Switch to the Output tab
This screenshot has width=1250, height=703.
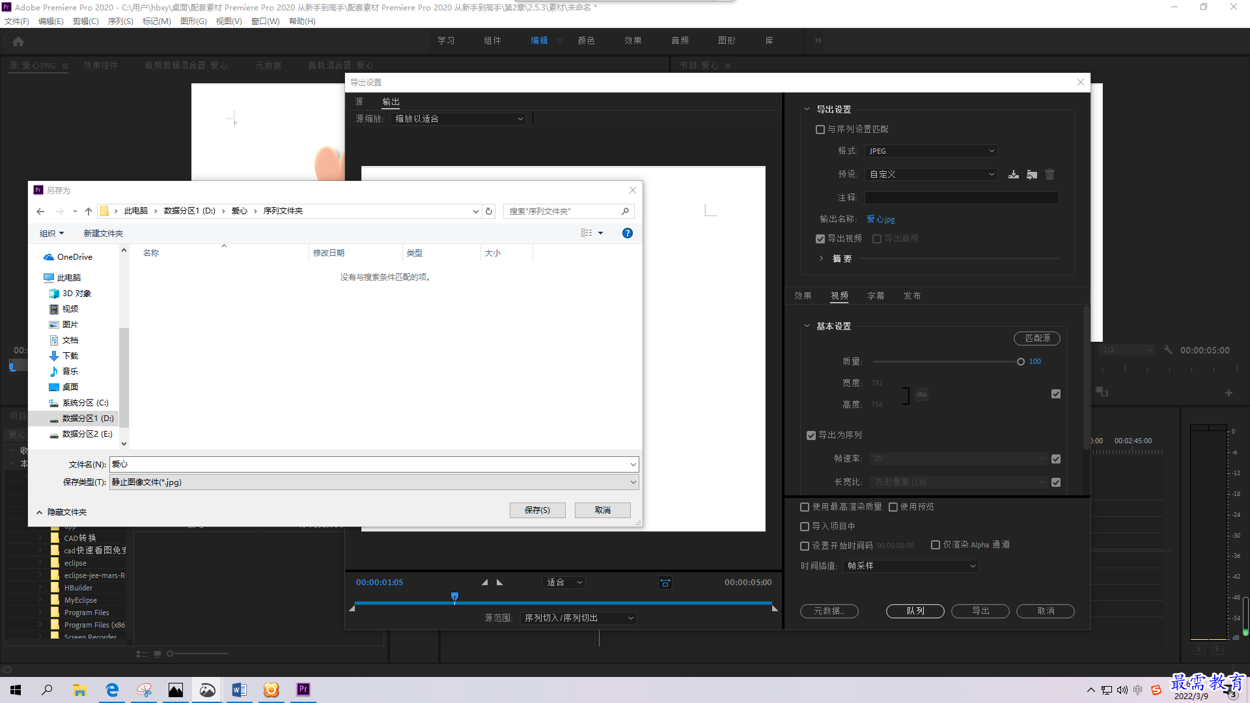[x=391, y=102]
